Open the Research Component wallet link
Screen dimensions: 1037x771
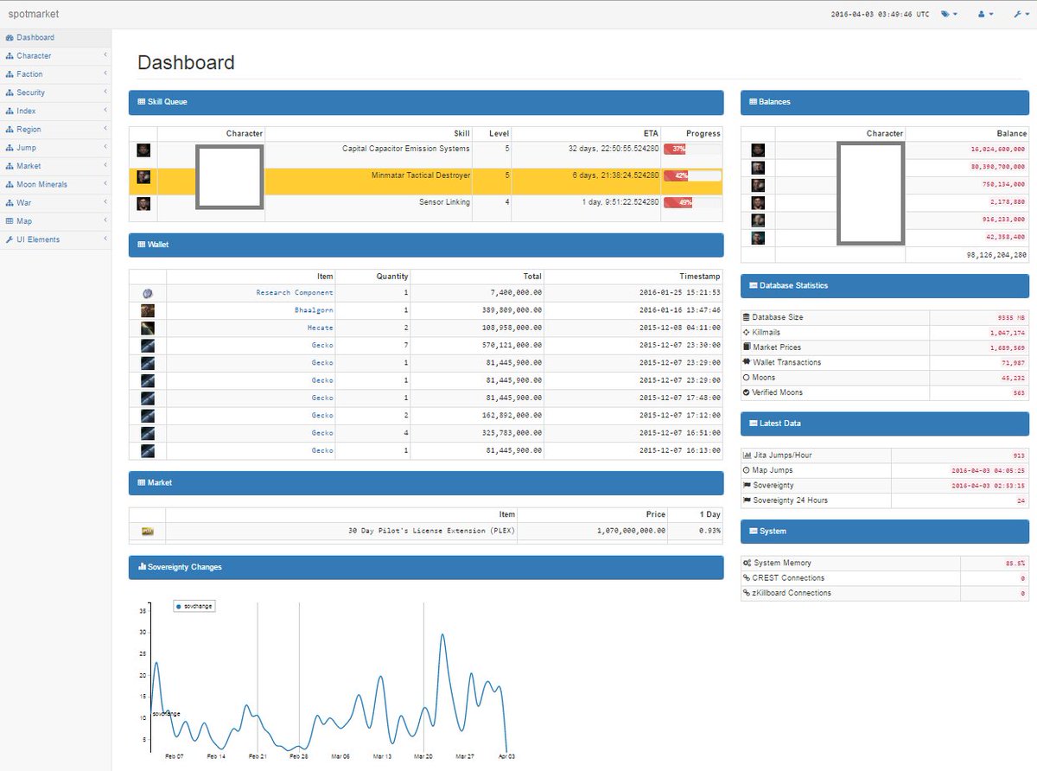click(295, 293)
